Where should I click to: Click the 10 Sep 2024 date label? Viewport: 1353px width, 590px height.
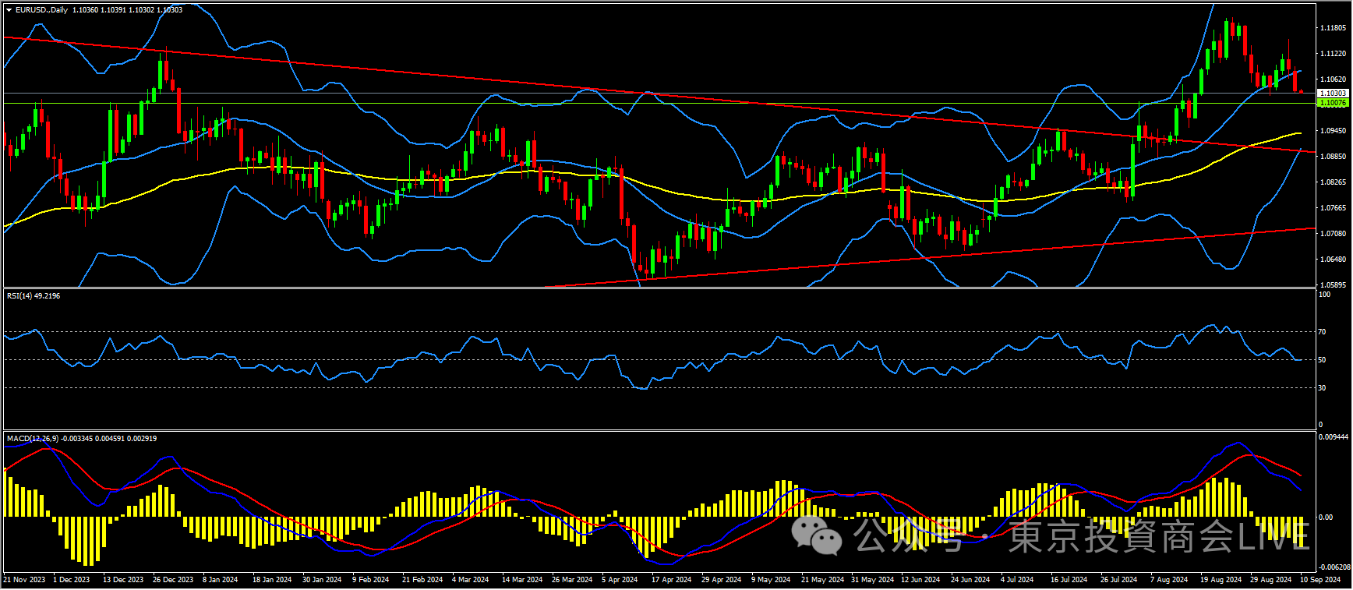click(x=1320, y=580)
